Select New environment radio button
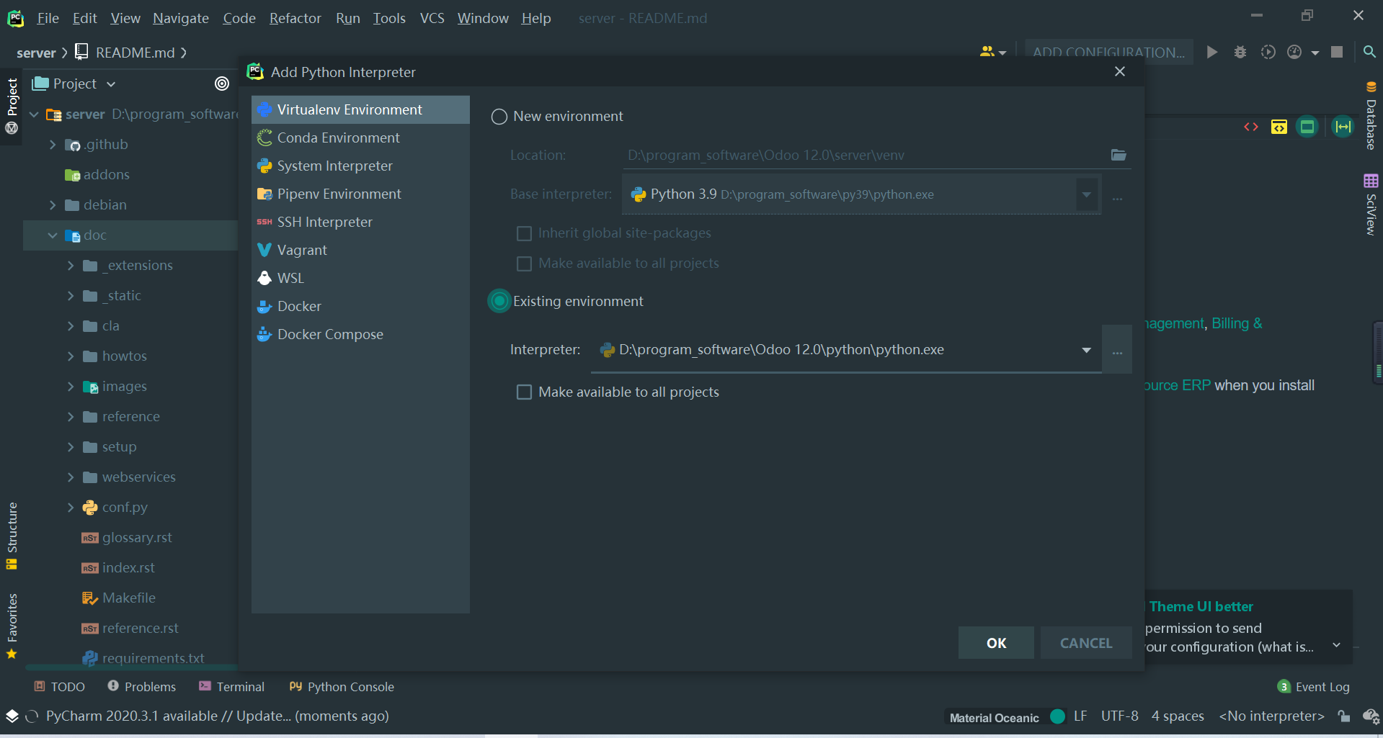Viewport: 1383px width, 738px height. [x=499, y=117]
